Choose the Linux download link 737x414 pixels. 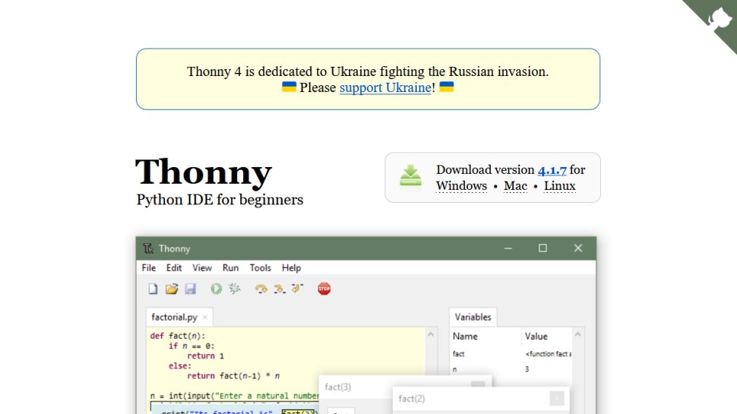pos(560,186)
